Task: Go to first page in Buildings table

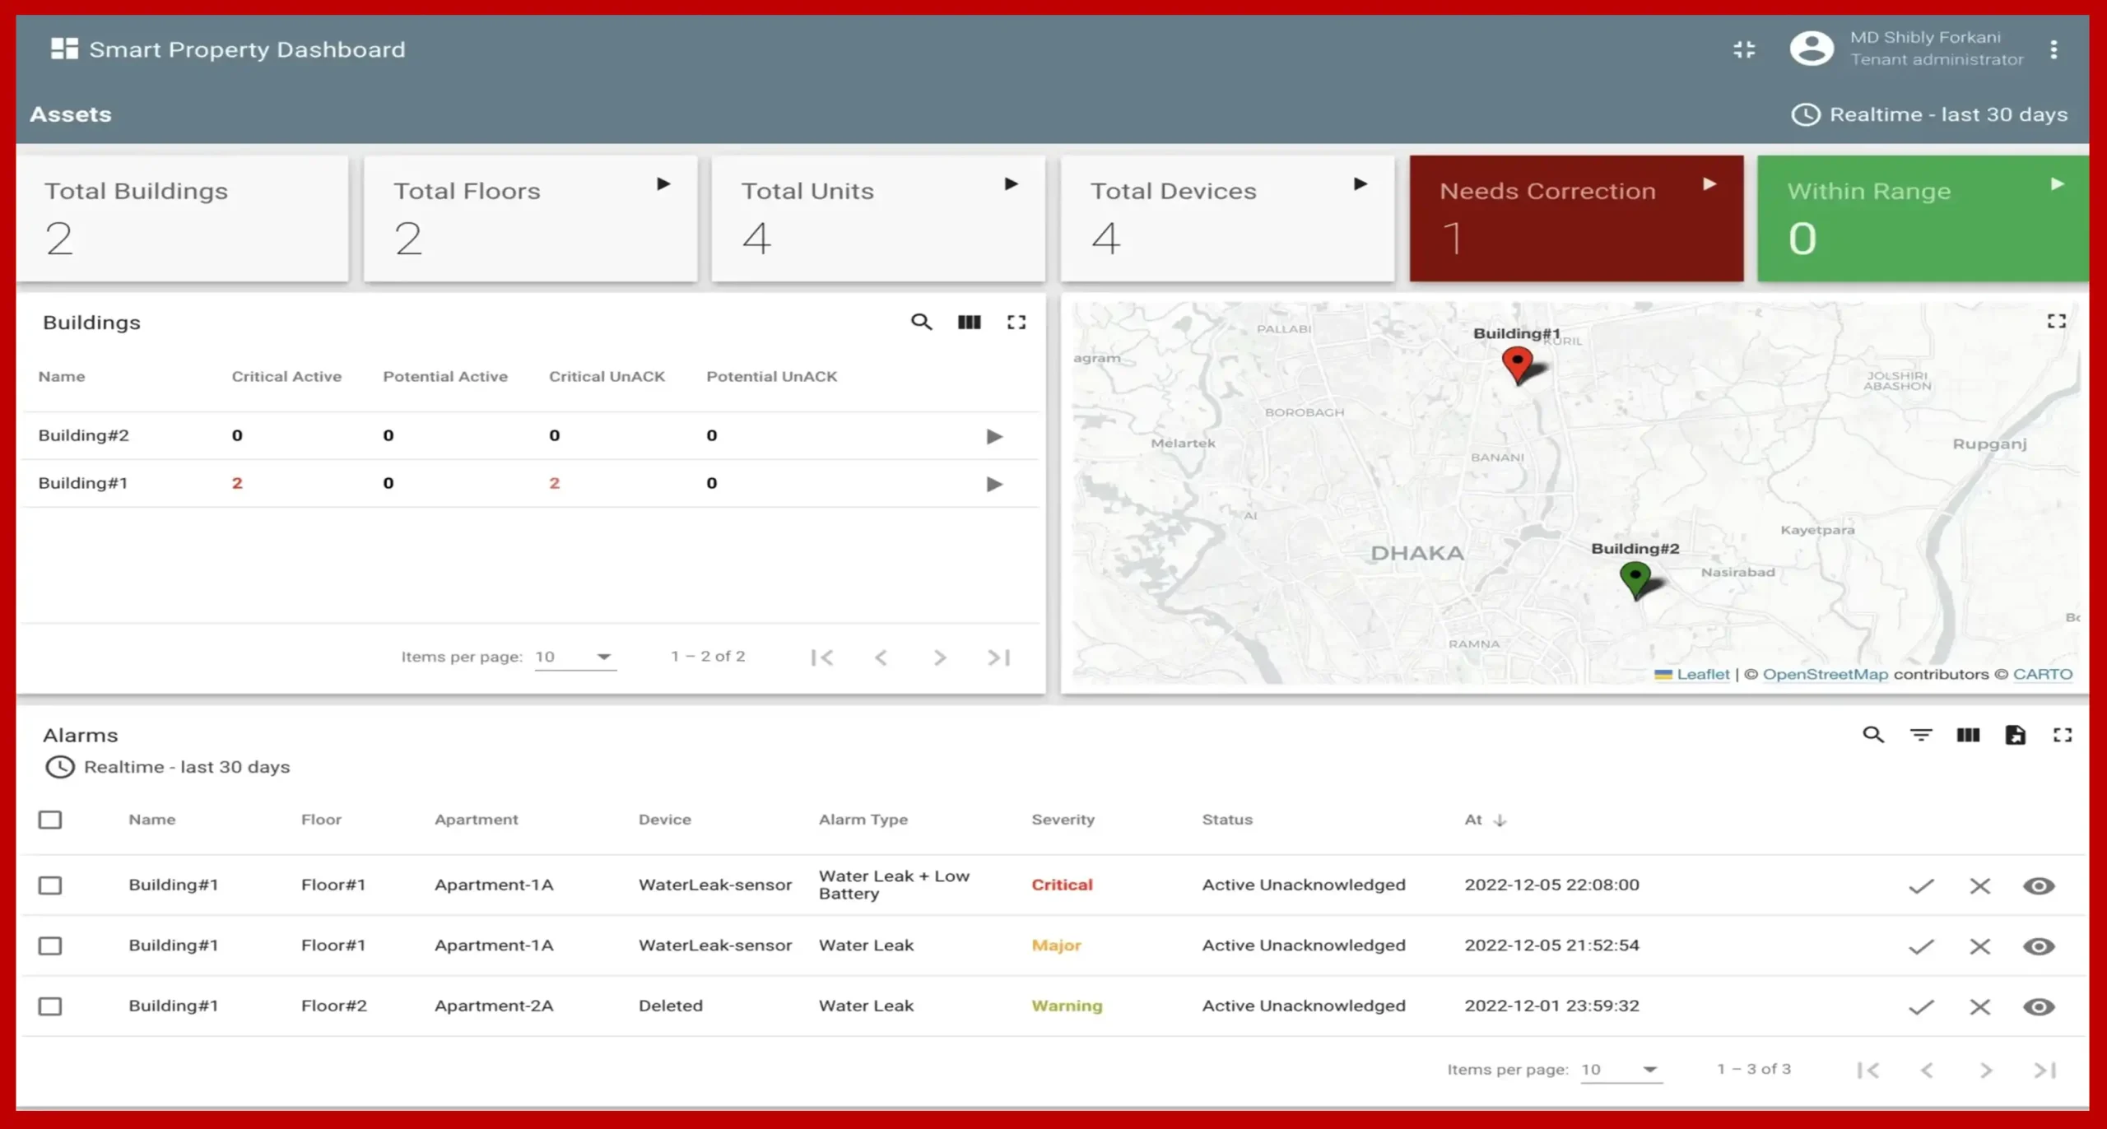Action: pos(822,657)
